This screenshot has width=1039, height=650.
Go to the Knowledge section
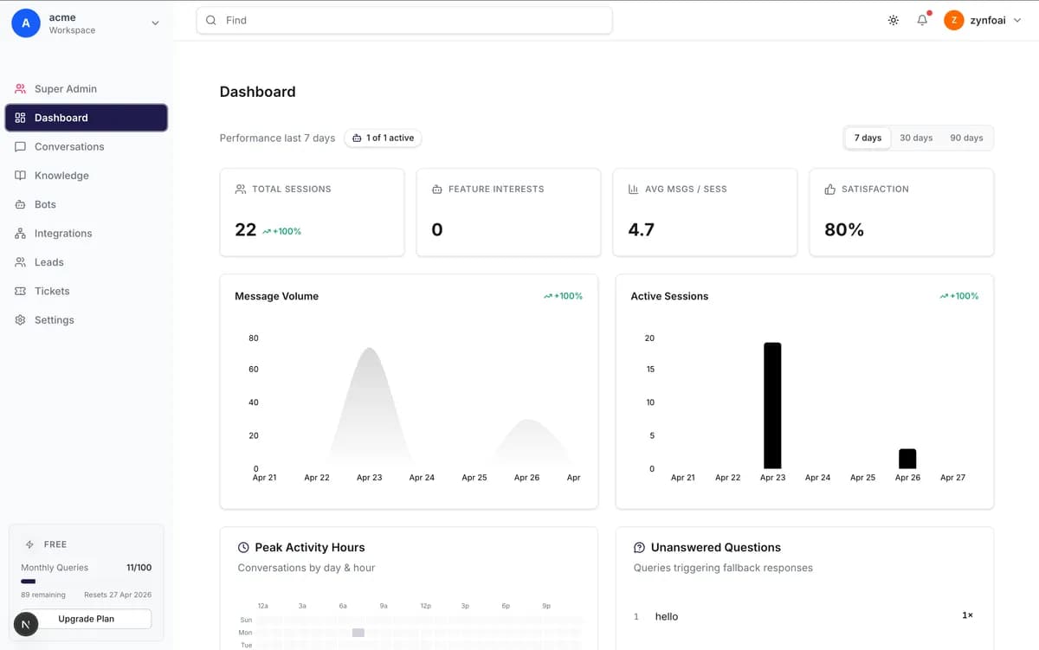87,176
